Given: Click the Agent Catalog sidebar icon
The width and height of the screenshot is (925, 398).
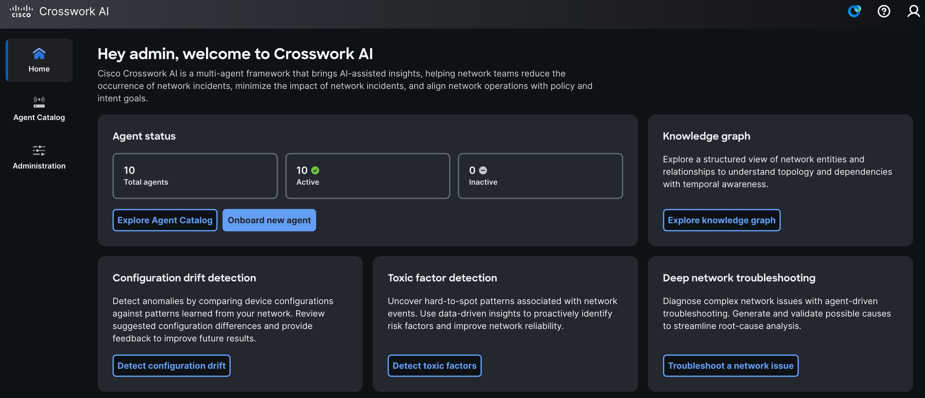Looking at the screenshot, I should (39, 102).
